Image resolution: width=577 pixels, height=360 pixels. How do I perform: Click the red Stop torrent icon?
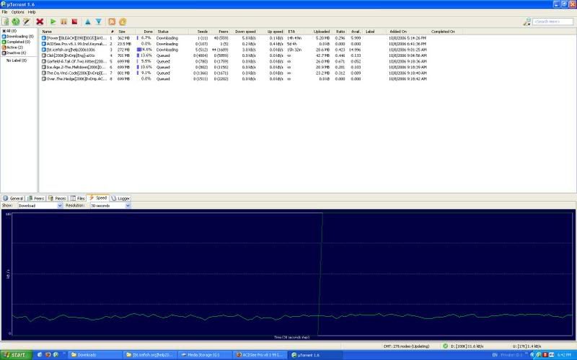(75, 22)
